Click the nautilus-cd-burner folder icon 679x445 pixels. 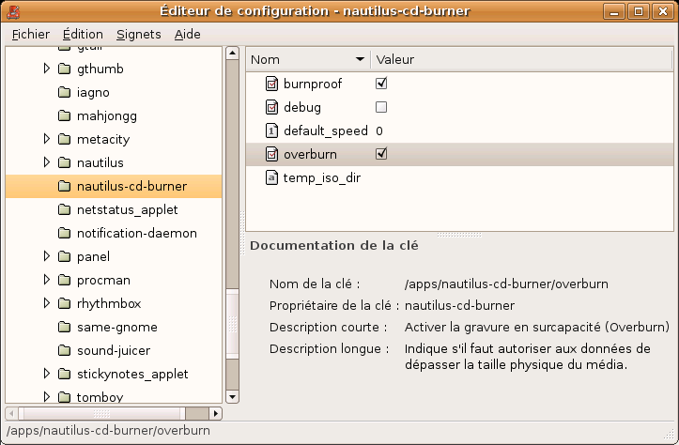[65, 186]
